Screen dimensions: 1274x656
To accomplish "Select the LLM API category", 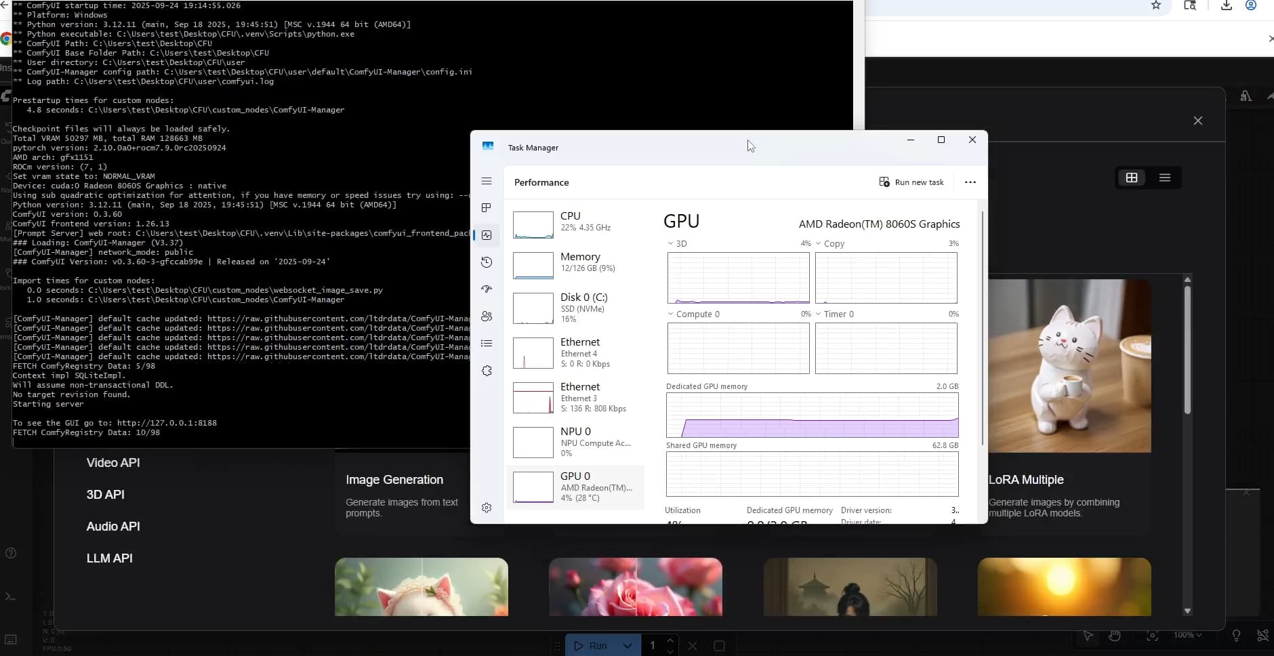I will click(110, 558).
